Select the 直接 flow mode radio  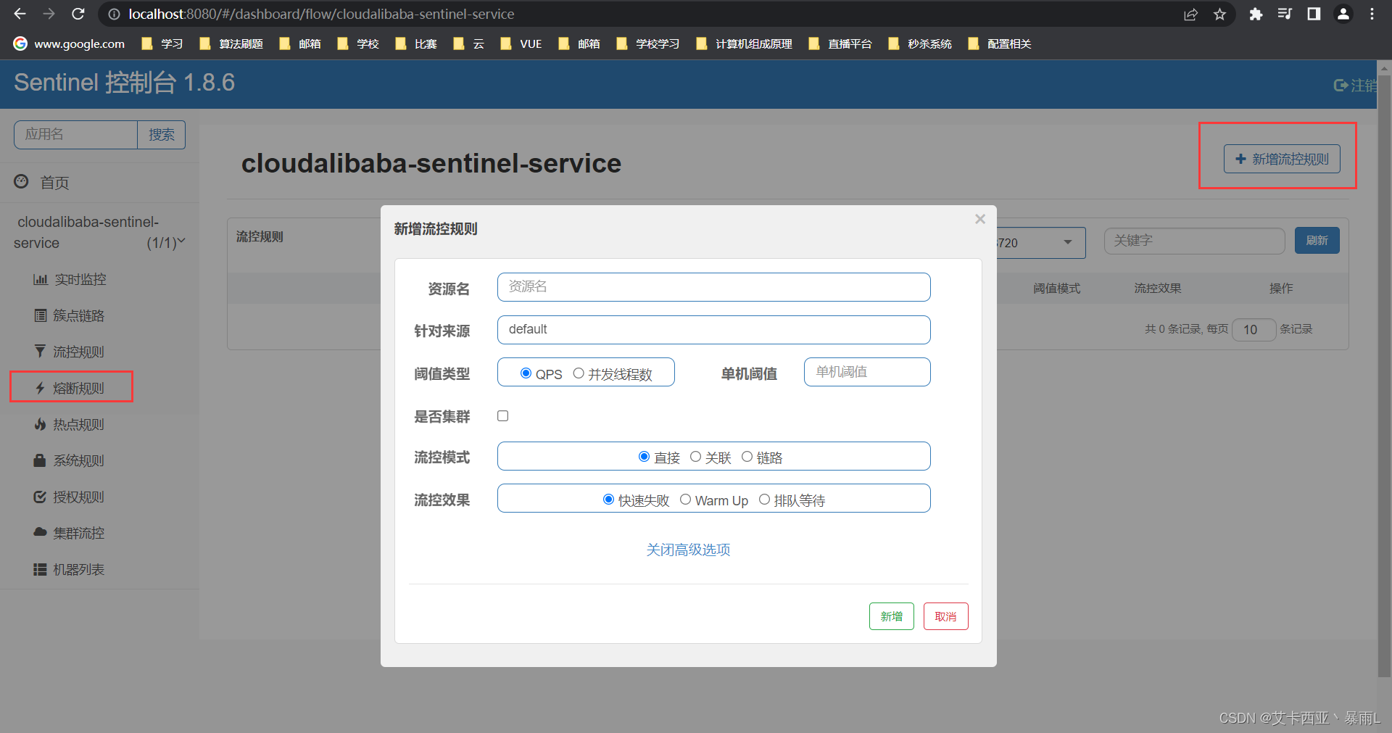(x=644, y=457)
